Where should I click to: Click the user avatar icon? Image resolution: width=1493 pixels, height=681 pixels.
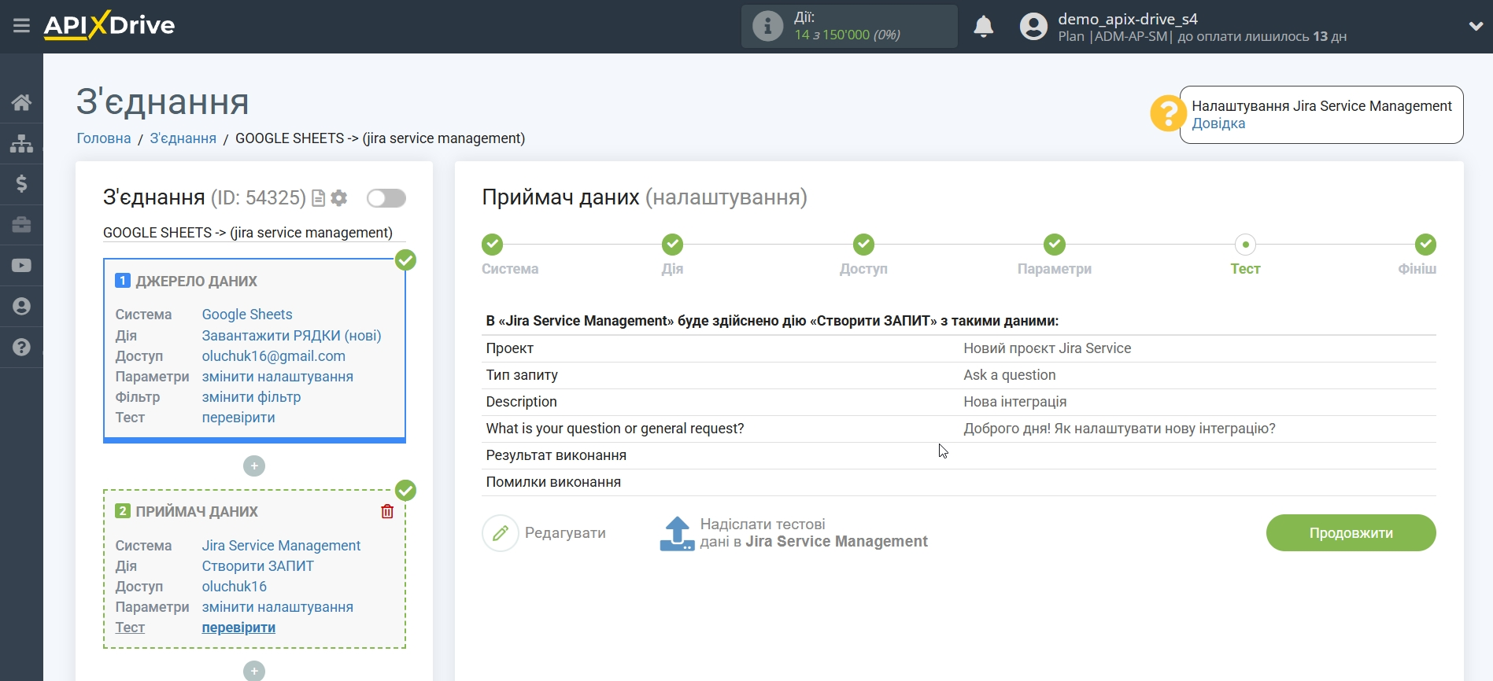click(x=1033, y=27)
